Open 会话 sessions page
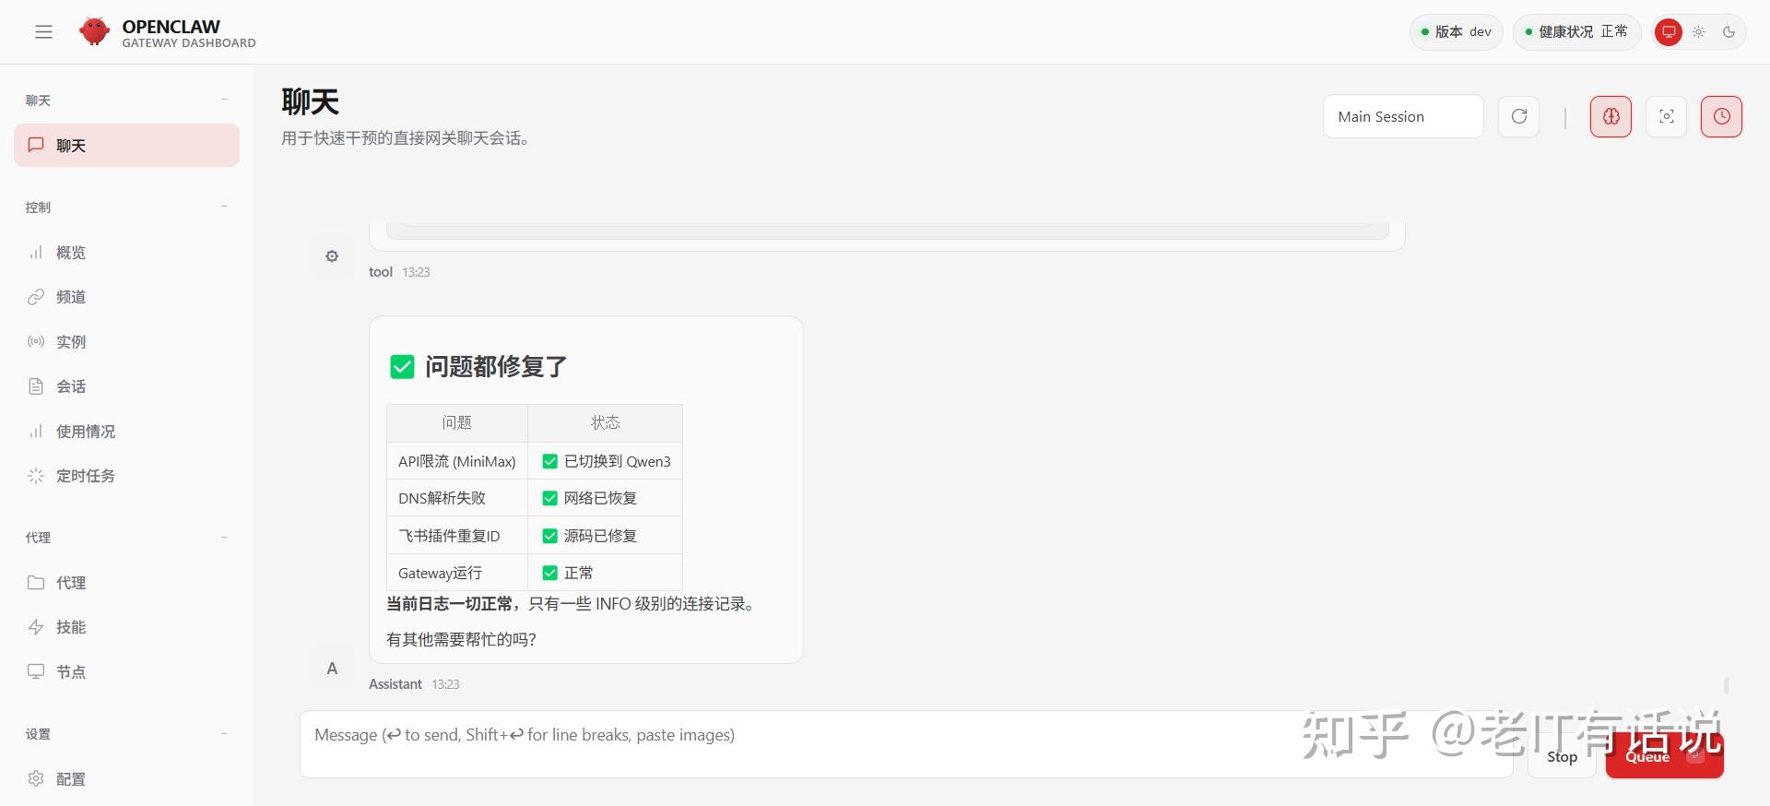 tap(127, 386)
